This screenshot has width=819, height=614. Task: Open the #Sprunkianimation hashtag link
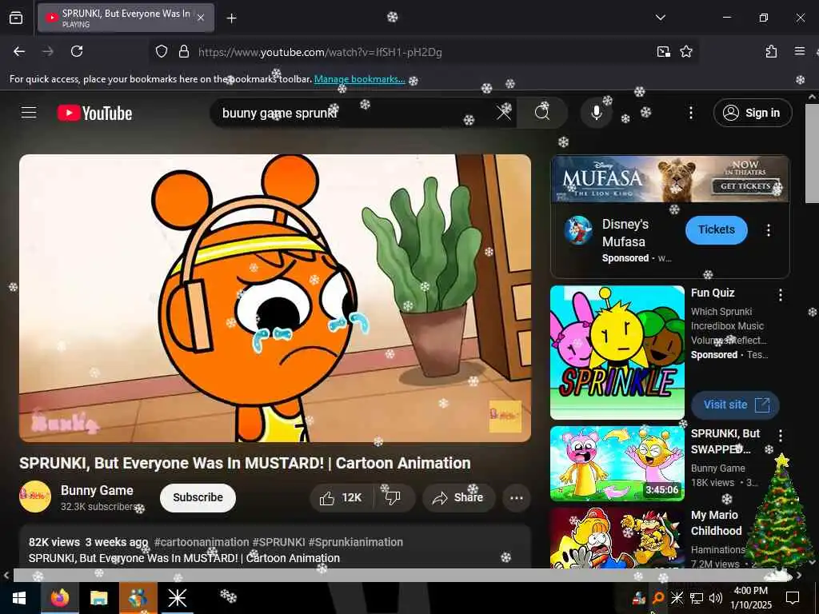click(x=356, y=542)
